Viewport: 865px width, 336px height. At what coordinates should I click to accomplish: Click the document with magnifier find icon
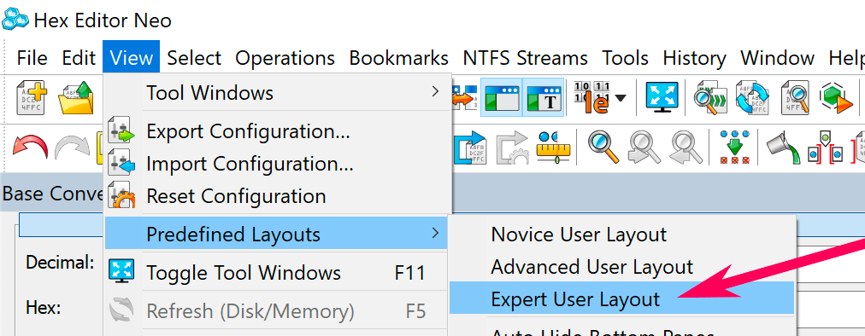click(795, 98)
